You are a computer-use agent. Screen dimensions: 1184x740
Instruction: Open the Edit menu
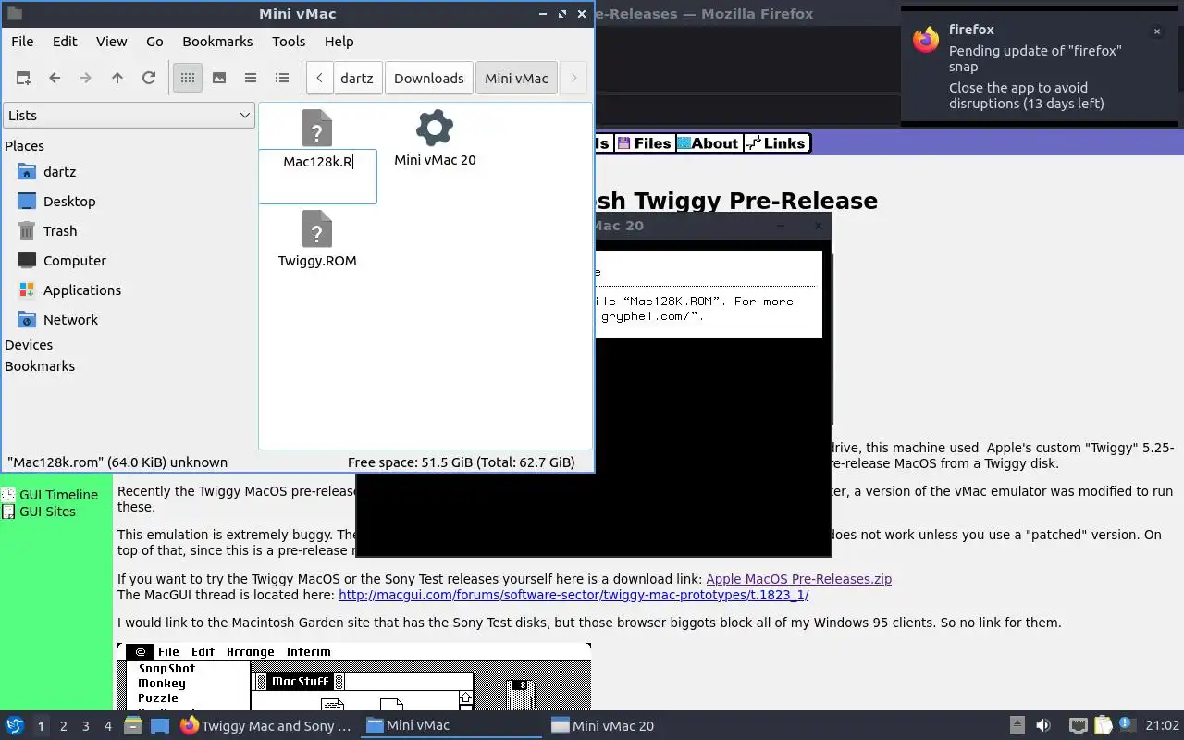click(65, 42)
